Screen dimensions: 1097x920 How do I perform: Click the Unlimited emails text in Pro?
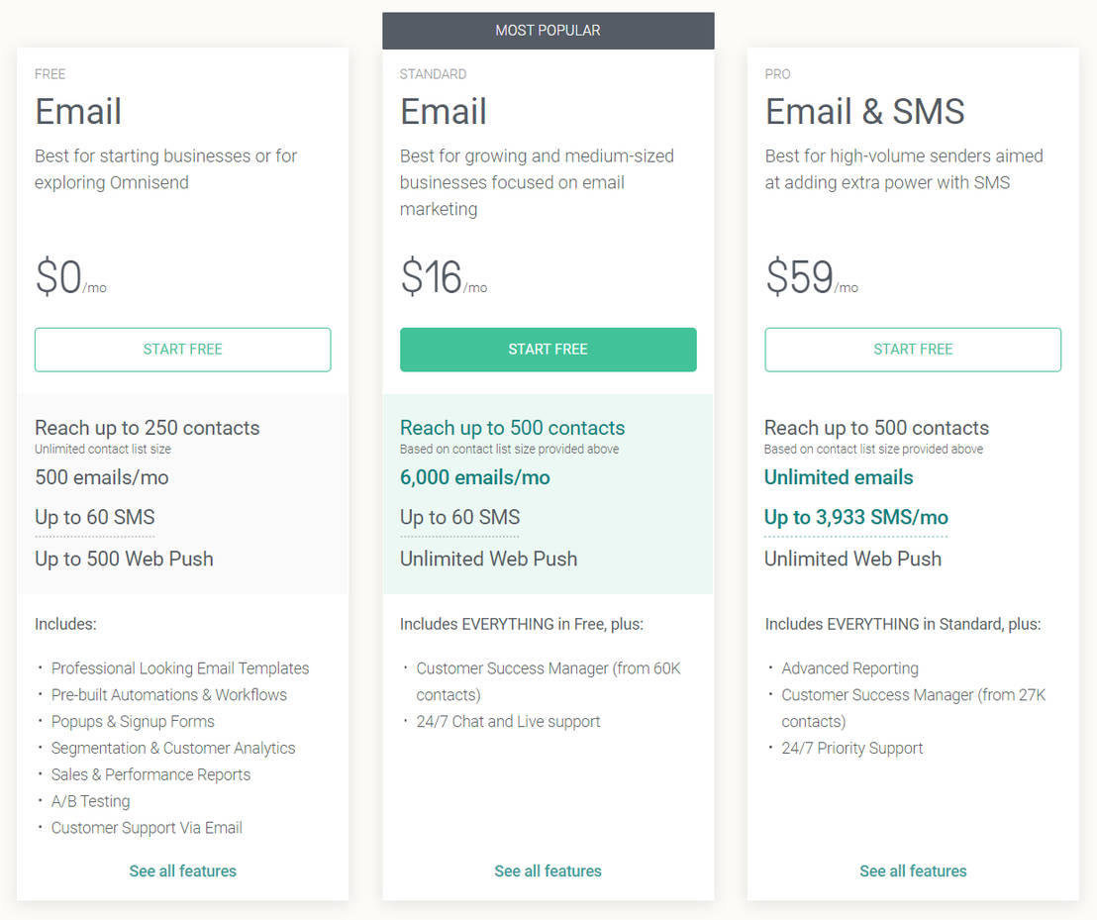coord(839,477)
